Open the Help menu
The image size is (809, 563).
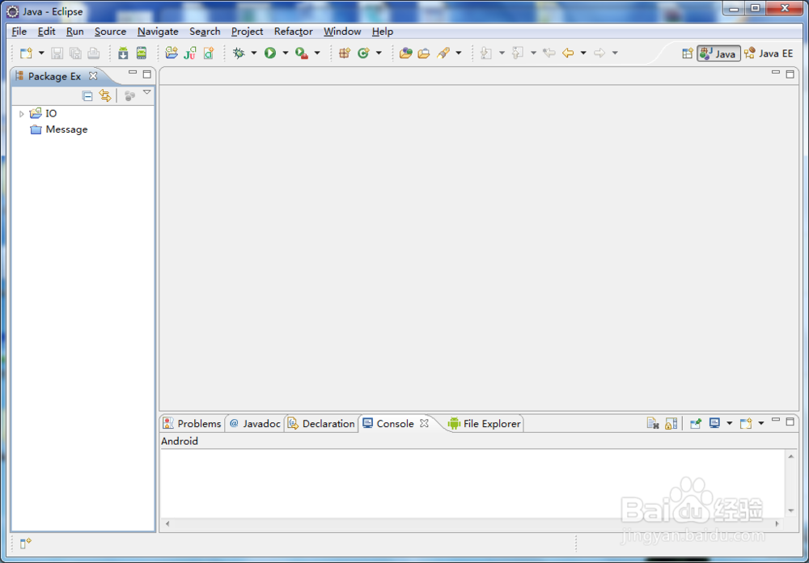[383, 32]
